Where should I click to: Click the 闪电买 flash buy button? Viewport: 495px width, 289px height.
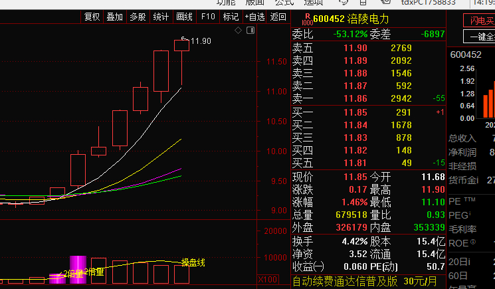(x=479, y=21)
